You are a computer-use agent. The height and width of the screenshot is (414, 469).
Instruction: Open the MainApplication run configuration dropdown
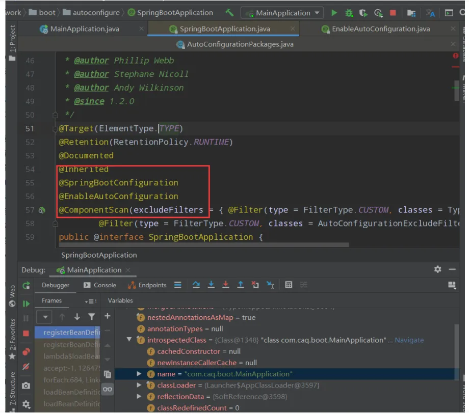click(x=317, y=13)
